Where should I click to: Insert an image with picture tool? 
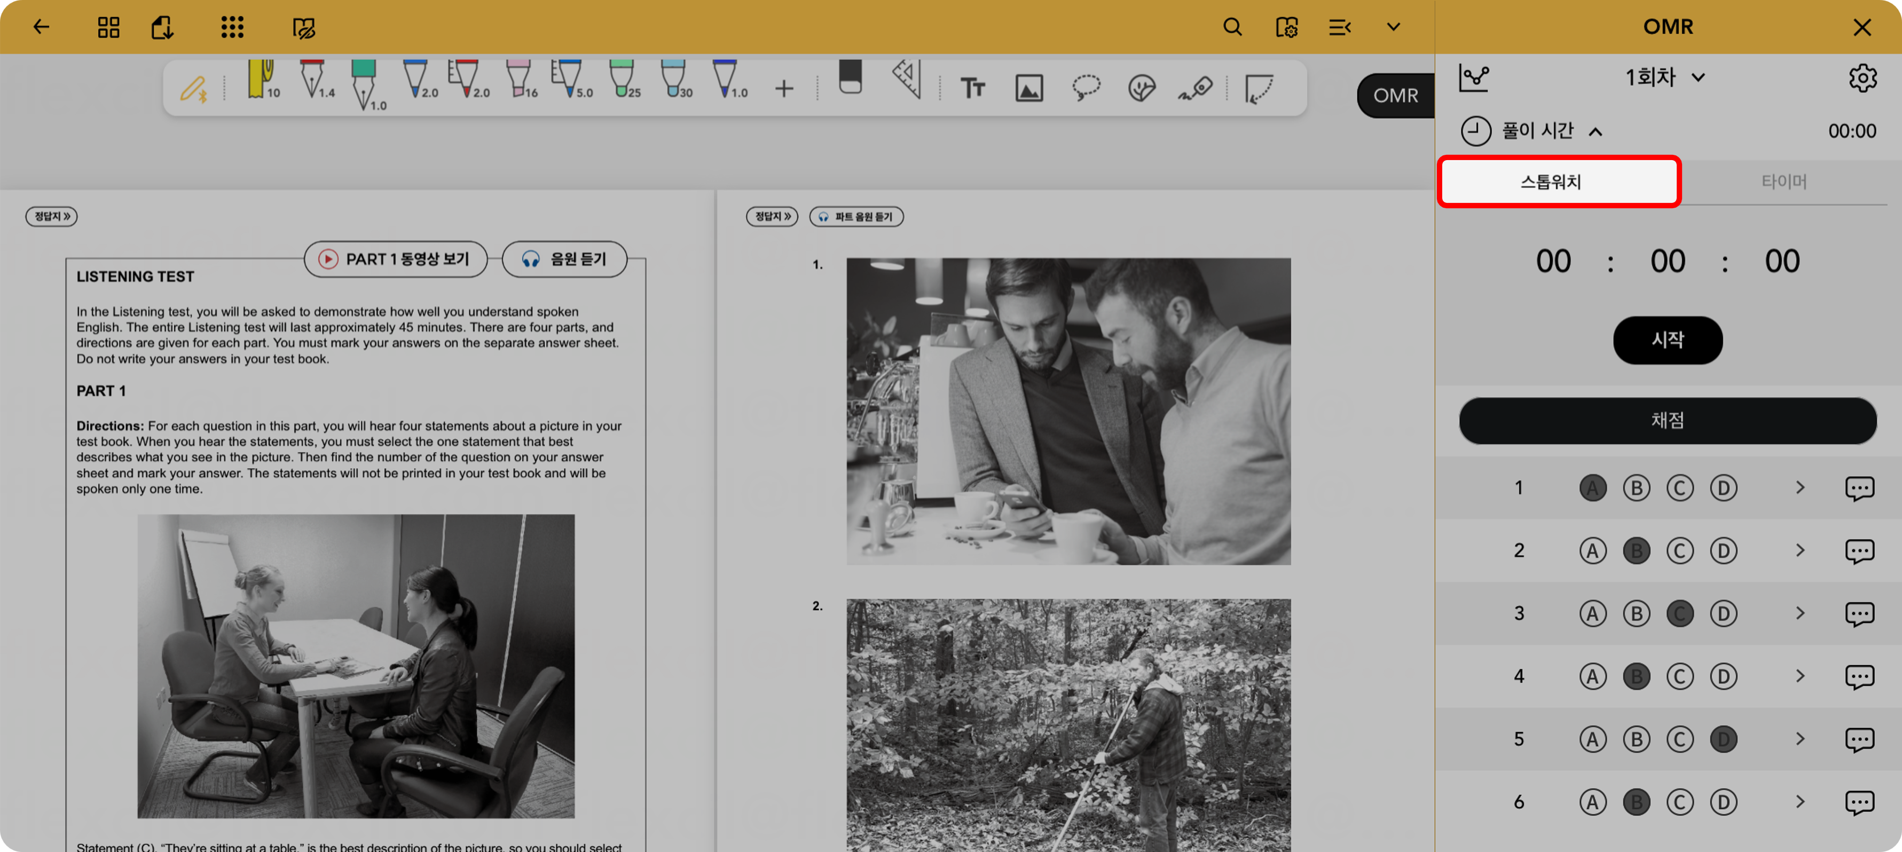(x=1029, y=89)
